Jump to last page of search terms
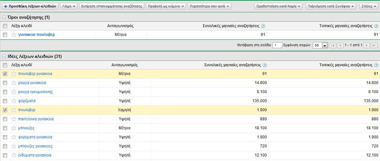 (374, 45)
